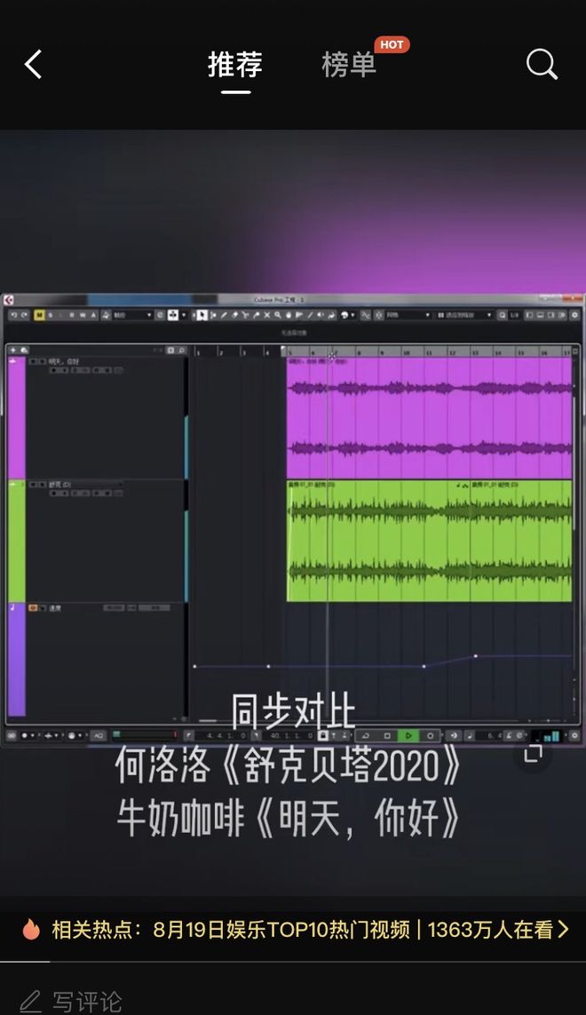The height and width of the screenshot is (1015, 586).
Task: Click Record in the Cubase transport bar
Action: pos(430,736)
